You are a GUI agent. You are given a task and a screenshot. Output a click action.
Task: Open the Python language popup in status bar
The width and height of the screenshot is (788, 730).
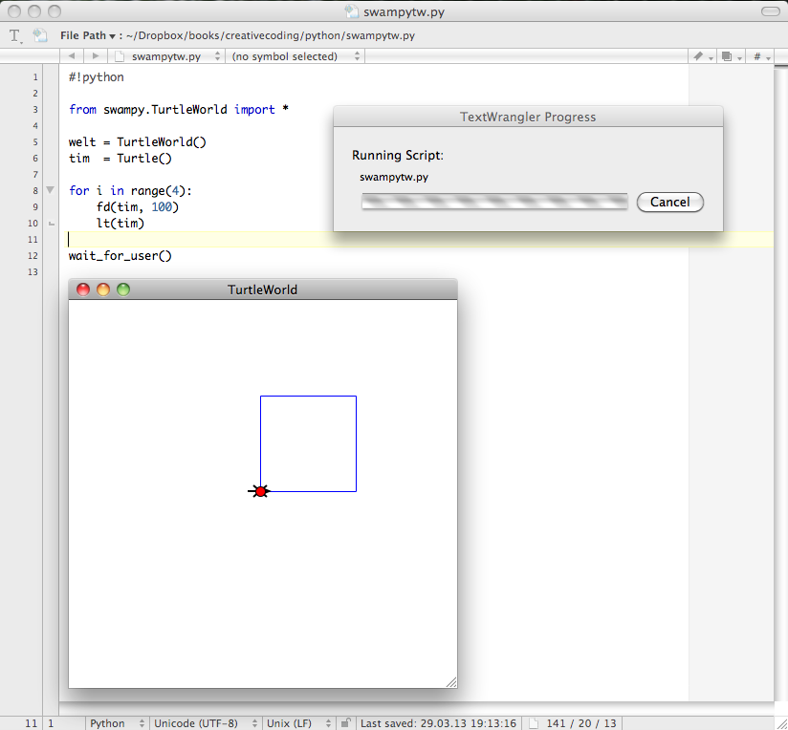point(117,723)
